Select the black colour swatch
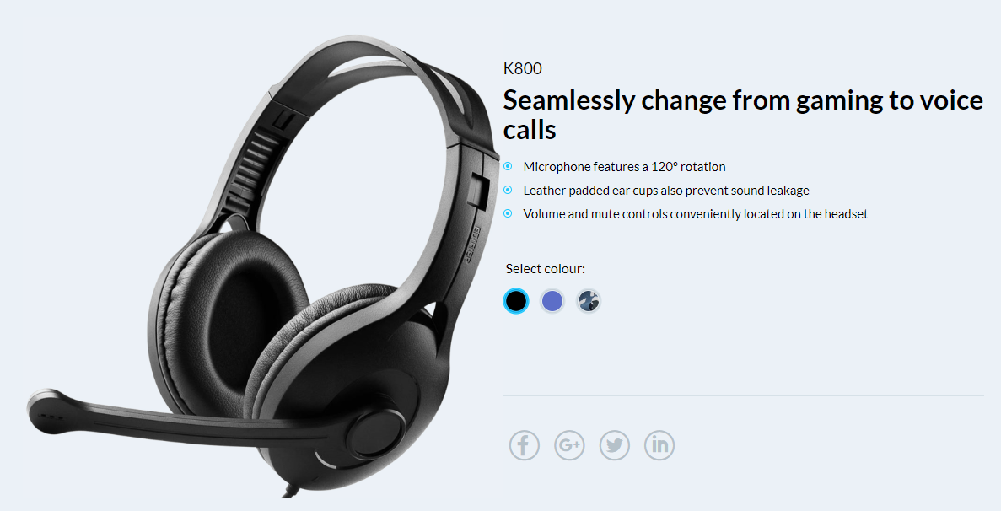The height and width of the screenshot is (511, 1001). pyautogui.click(x=516, y=300)
